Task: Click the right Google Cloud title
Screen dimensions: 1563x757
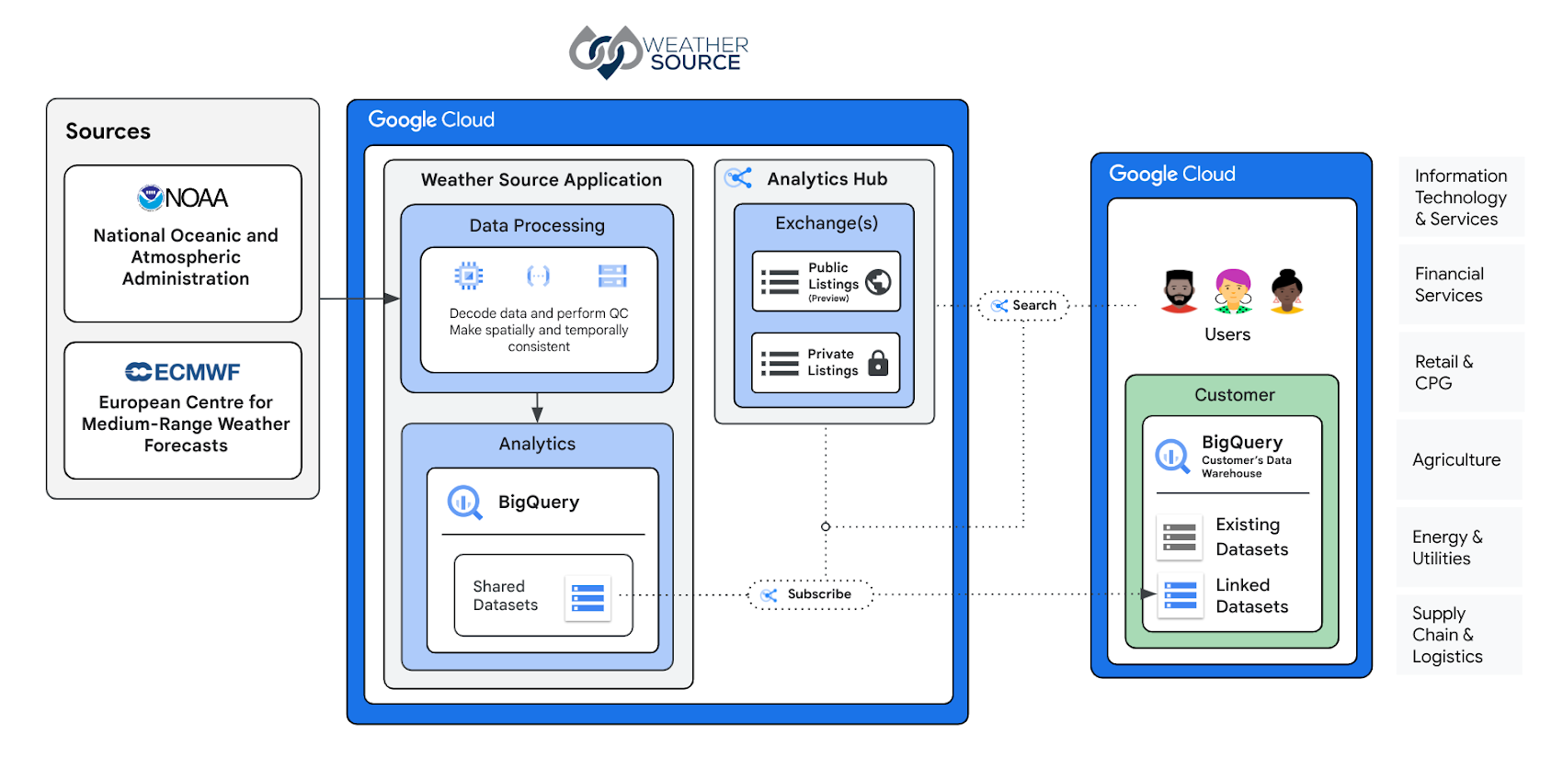Action: [x=1172, y=175]
